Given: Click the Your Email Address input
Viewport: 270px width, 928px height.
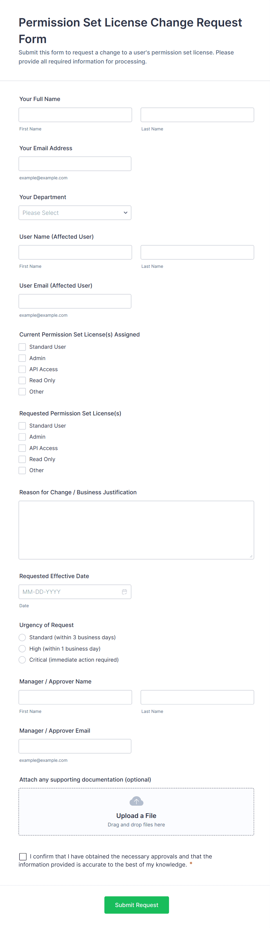Looking at the screenshot, I should (75, 164).
